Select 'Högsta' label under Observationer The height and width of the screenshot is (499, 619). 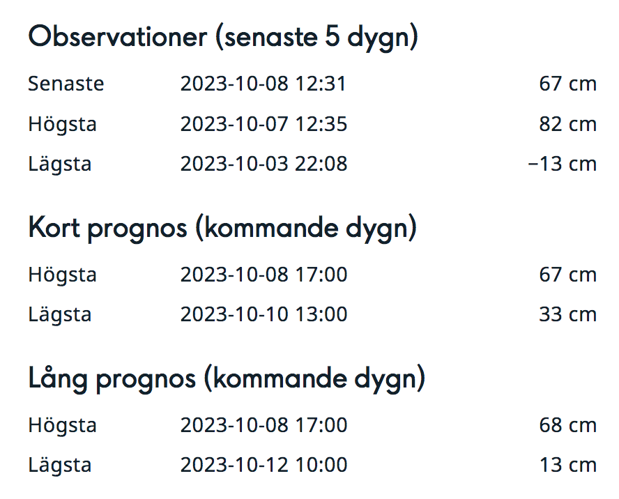click(63, 124)
